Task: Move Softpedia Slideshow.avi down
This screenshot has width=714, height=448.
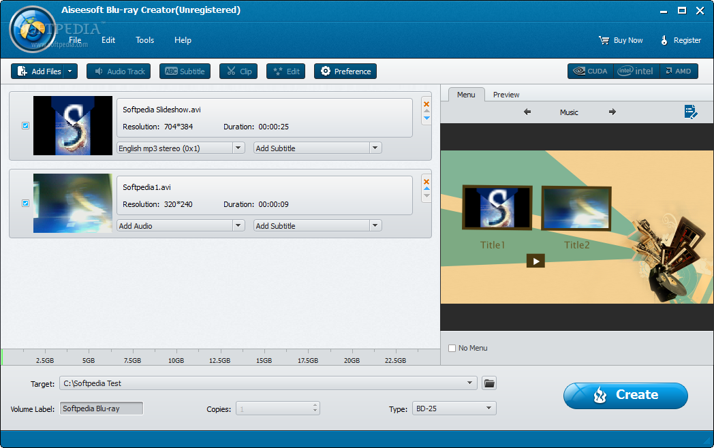Action: tap(426, 118)
